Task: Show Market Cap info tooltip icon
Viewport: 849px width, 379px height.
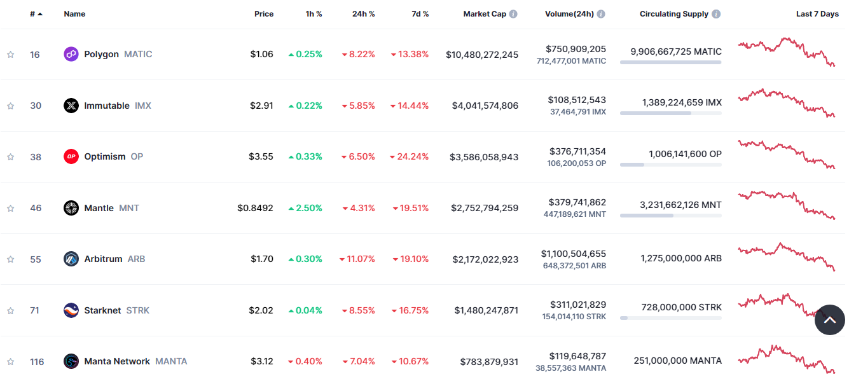Action: 513,14
